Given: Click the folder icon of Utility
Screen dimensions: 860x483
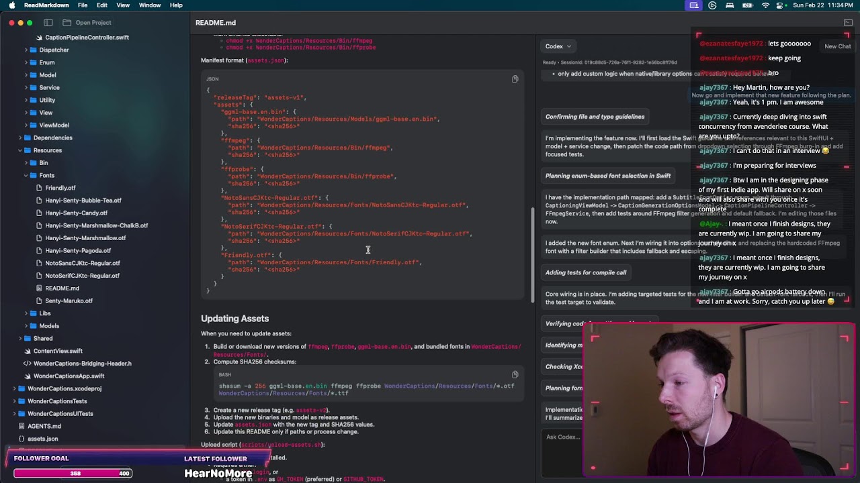Looking at the screenshot, I should (x=34, y=100).
